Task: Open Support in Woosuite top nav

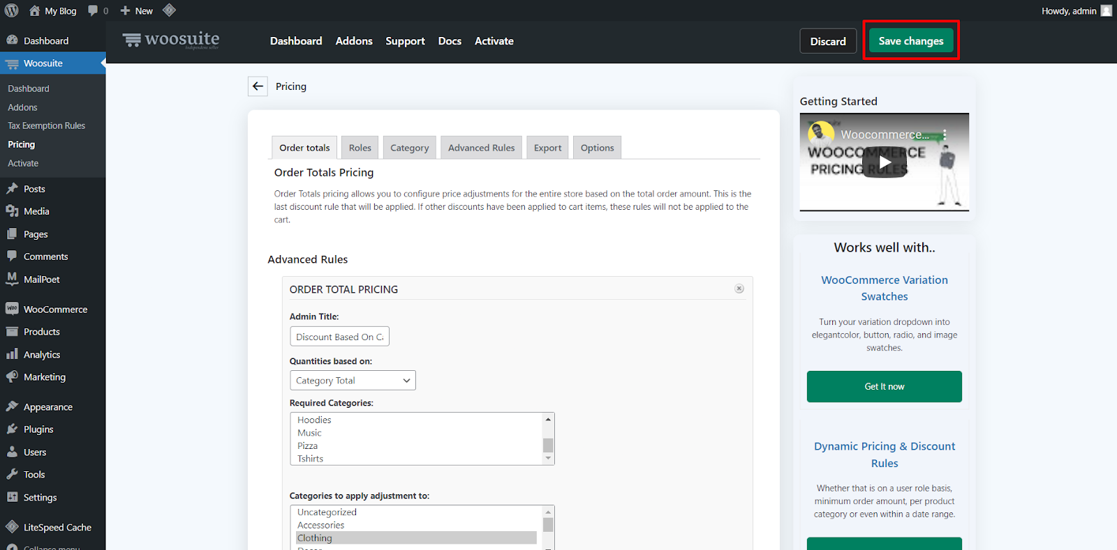Action: (x=405, y=41)
